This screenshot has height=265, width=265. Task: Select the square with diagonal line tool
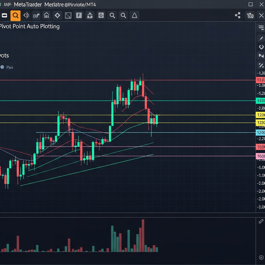pyautogui.click(x=68, y=16)
